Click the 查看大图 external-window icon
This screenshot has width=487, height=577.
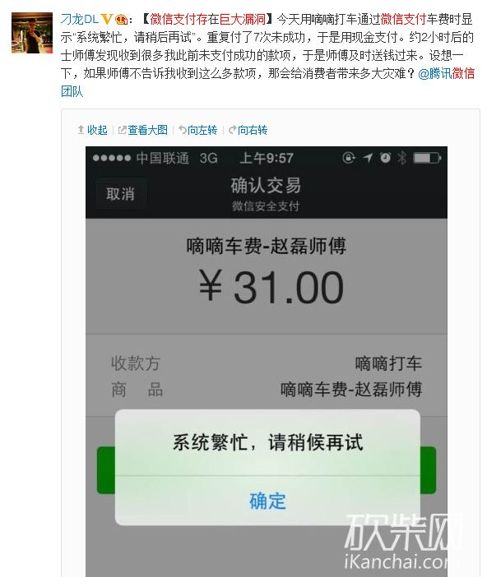pos(123,130)
